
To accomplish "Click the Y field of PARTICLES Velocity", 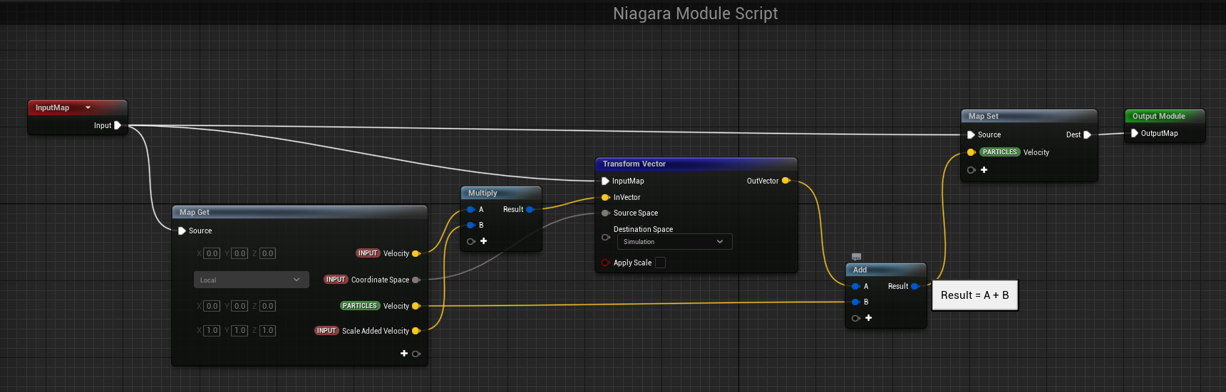I will point(239,306).
